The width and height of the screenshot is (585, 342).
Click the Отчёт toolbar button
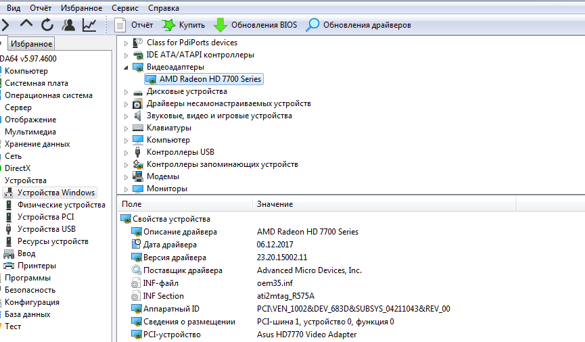[134, 25]
